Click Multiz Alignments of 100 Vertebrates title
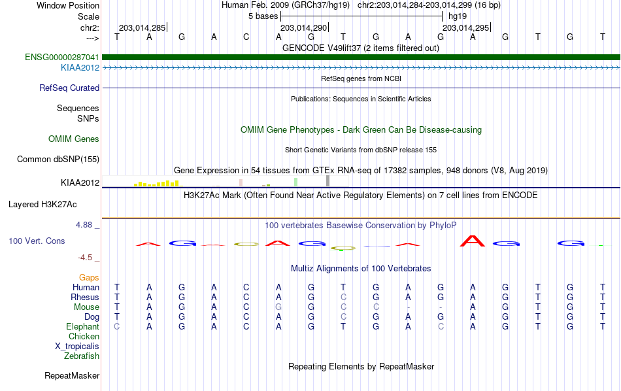Viewport: 621px width, 391px height. [x=361, y=269]
